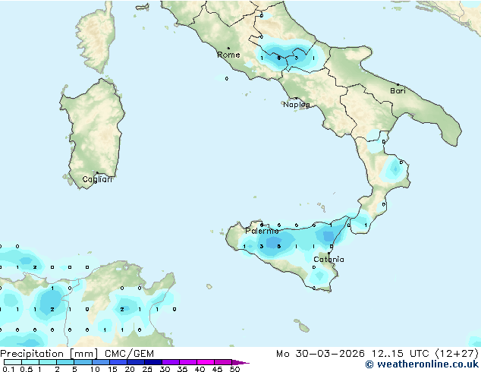The width and height of the screenshot is (481, 372).
Task: Click the black city dot above the Rome label
Action: [x=228, y=48]
